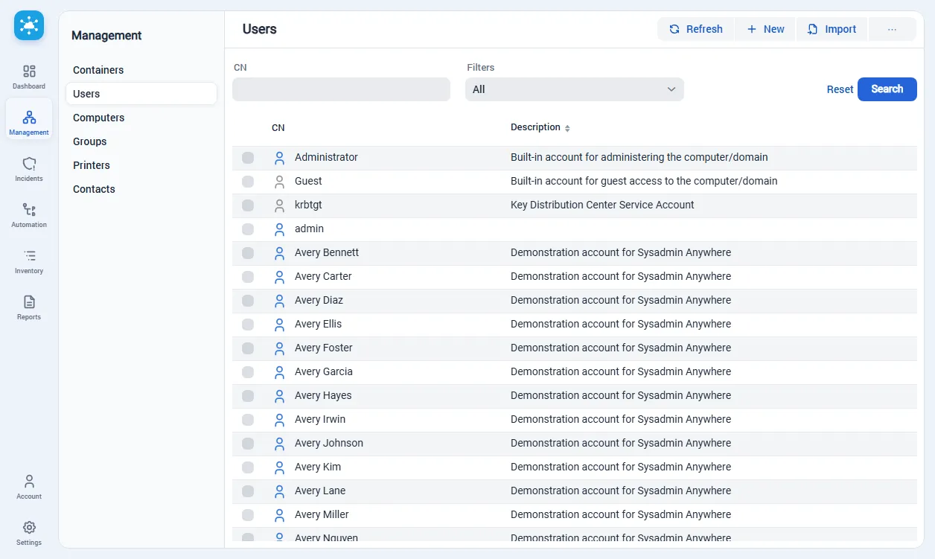Click user icon beside Guest
This screenshot has width=935, height=559.
coord(279,182)
